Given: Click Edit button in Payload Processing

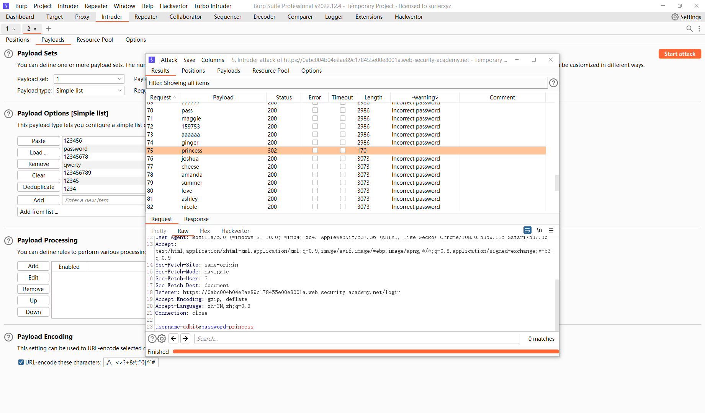Looking at the screenshot, I should point(33,278).
